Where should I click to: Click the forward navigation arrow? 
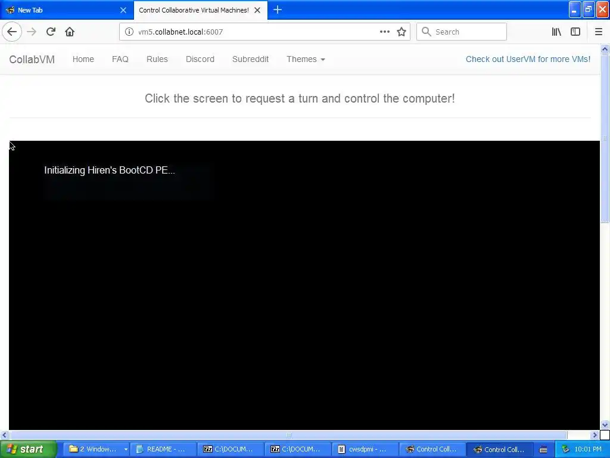pyautogui.click(x=32, y=32)
